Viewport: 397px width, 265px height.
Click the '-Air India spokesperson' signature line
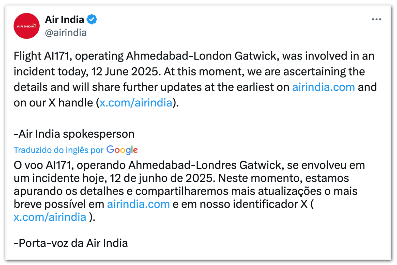[x=74, y=134]
